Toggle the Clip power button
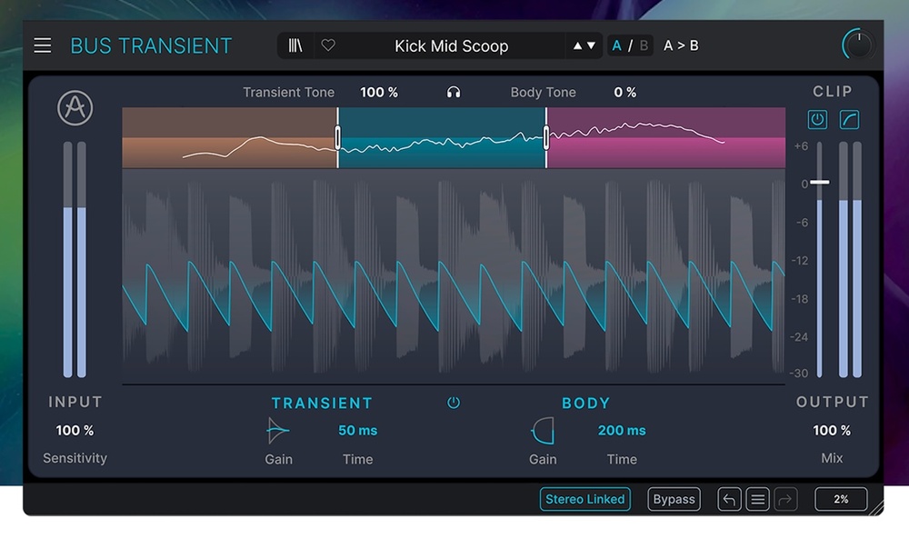 pos(817,120)
